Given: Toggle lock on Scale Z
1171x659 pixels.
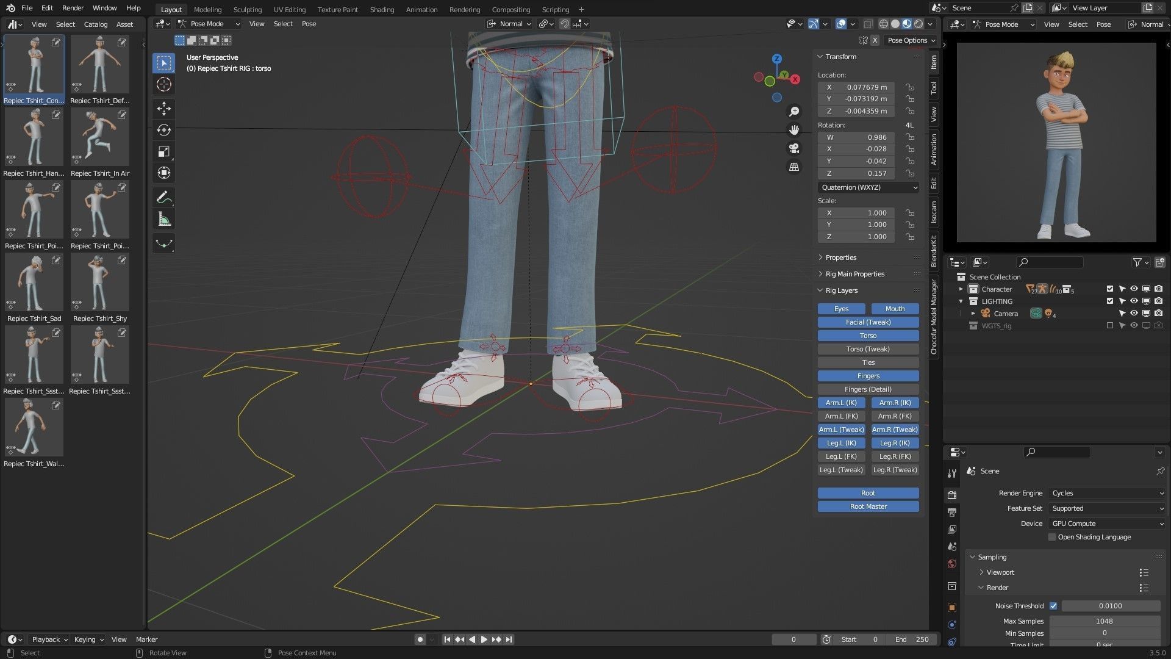Looking at the screenshot, I should click(909, 237).
